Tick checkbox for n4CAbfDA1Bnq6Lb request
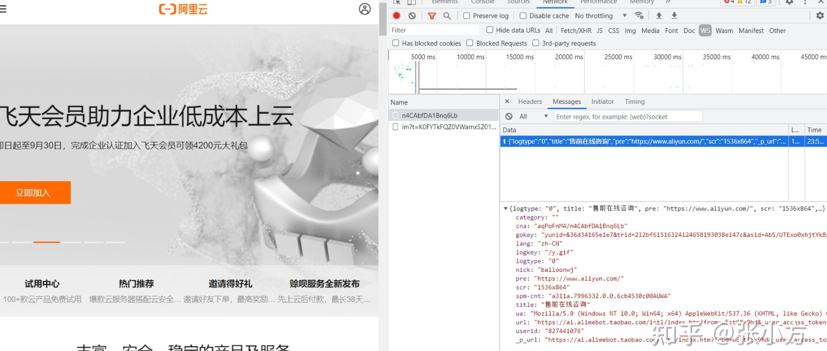Viewport: 827px width, 351px height. (x=395, y=116)
